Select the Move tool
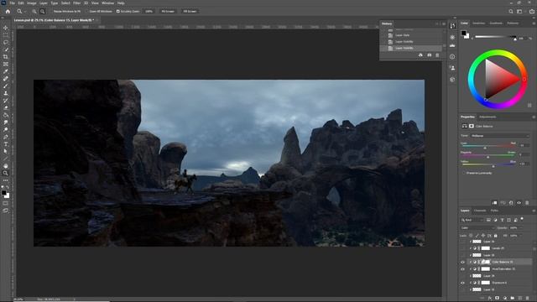The image size is (537, 302). (x=6, y=28)
